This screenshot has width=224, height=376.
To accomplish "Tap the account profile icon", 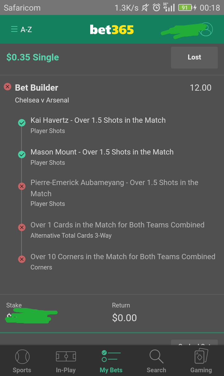I will click(x=206, y=30).
